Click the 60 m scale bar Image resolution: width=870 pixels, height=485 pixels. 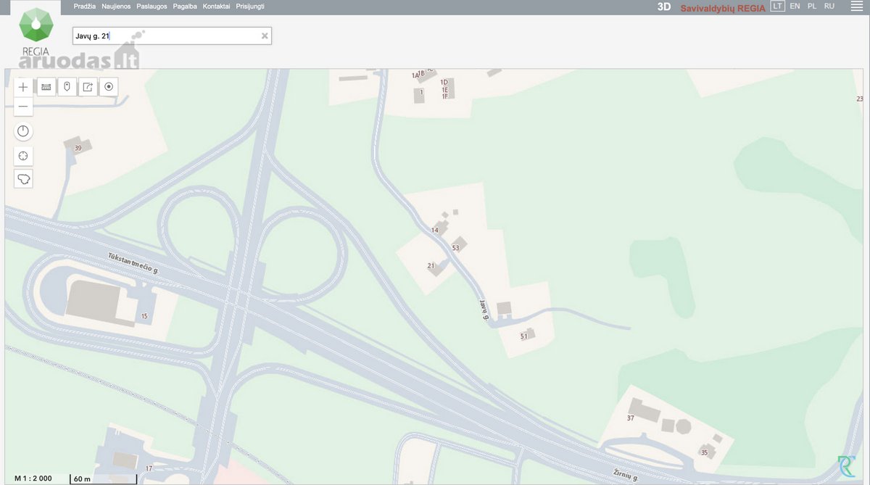pyautogui.click(x=103, y=479)
